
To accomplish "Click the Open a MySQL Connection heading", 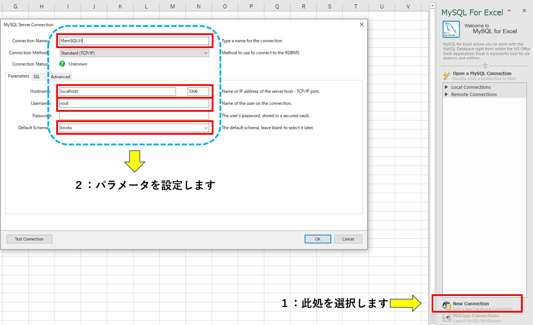I will [482, 73].
